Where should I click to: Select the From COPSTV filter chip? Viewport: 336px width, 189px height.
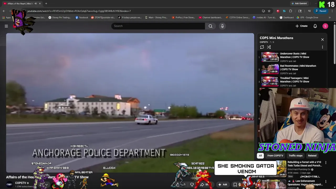click(275, 156)
